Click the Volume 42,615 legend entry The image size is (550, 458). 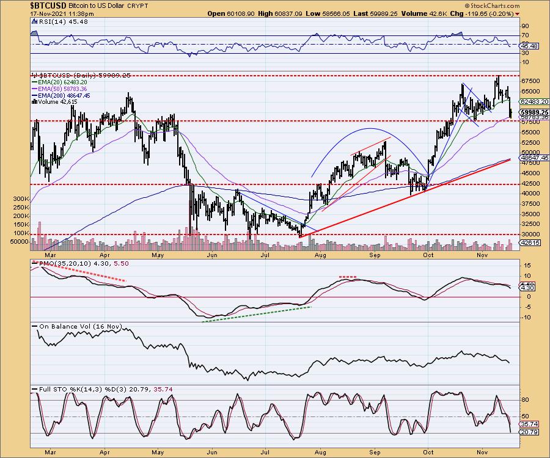57,102
